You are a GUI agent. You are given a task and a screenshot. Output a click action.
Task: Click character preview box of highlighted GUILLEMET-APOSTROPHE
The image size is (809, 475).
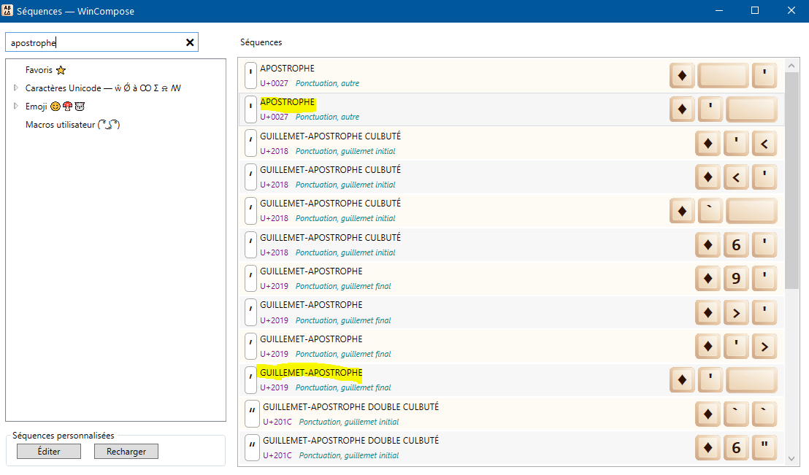click(250, 379)
